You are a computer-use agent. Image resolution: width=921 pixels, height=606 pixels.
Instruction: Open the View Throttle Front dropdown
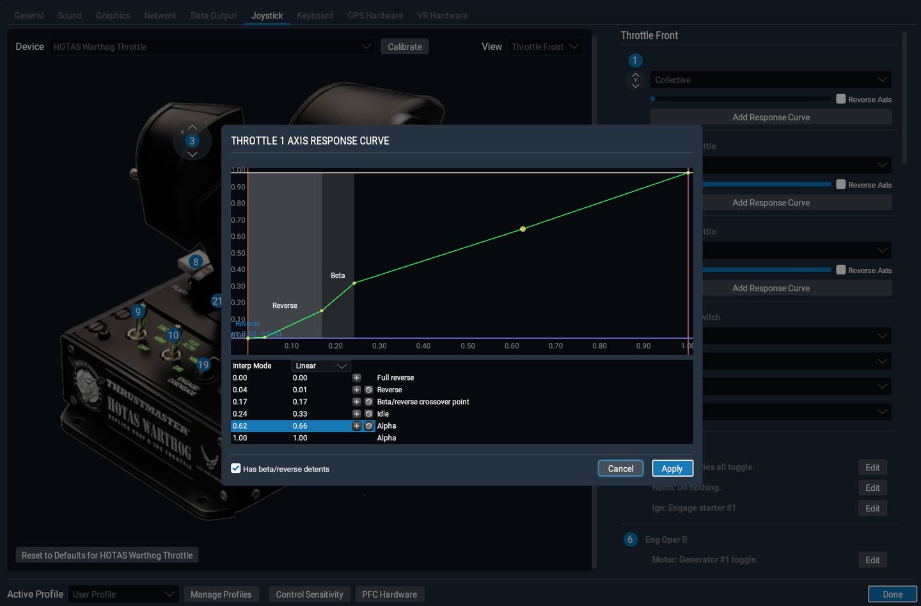[x=545, y=47]
